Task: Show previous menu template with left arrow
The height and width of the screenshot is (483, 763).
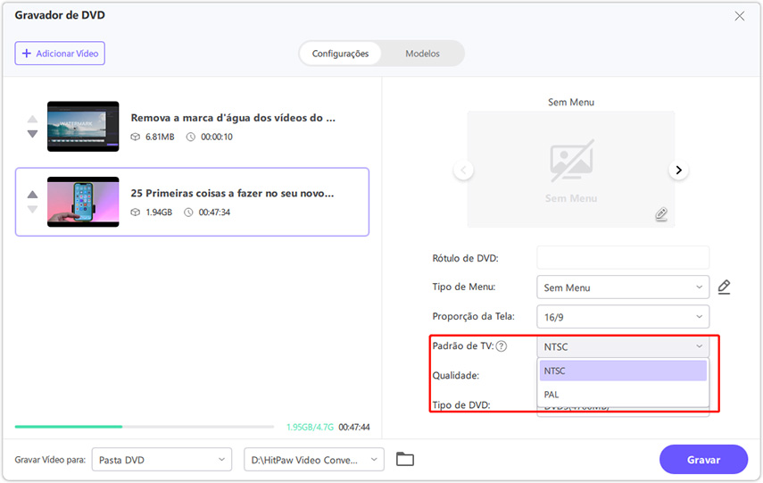Action: click(462, 170)
